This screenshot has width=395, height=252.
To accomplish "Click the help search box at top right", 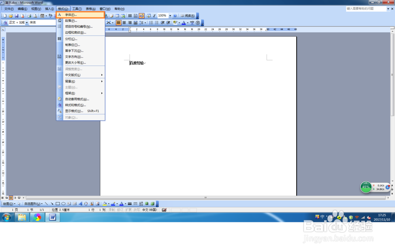I will [x=366, y=9].
